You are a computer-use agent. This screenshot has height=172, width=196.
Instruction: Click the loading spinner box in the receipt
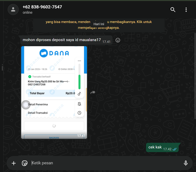[x=54, y=126]
